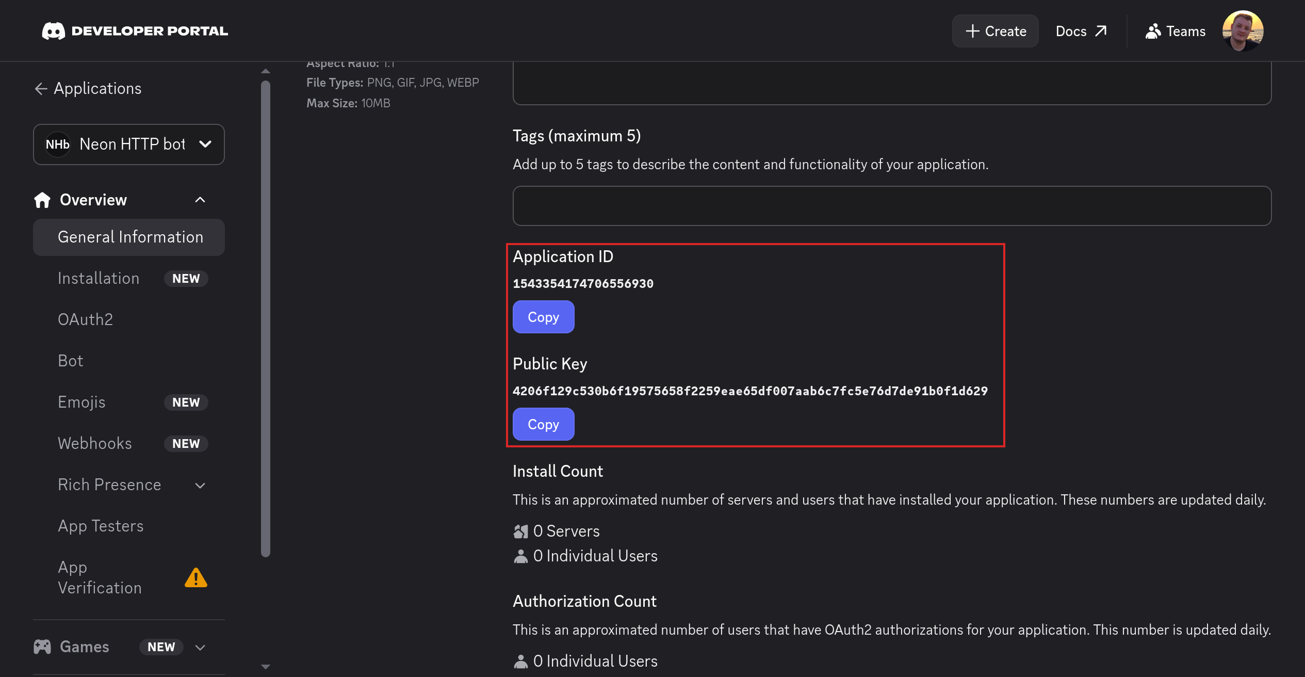
Task: Open the Emojis section
Action: [x=81, y=402]
